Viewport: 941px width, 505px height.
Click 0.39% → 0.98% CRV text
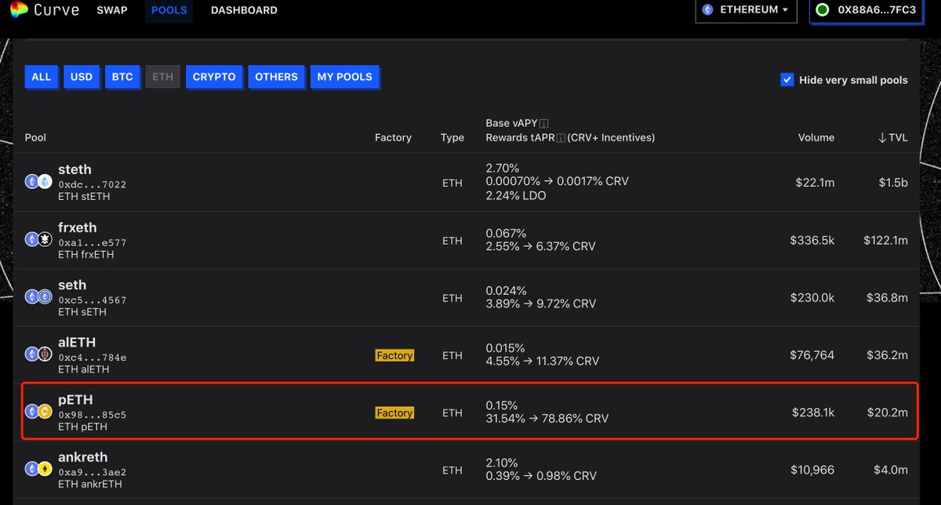[x=540, y=476]
